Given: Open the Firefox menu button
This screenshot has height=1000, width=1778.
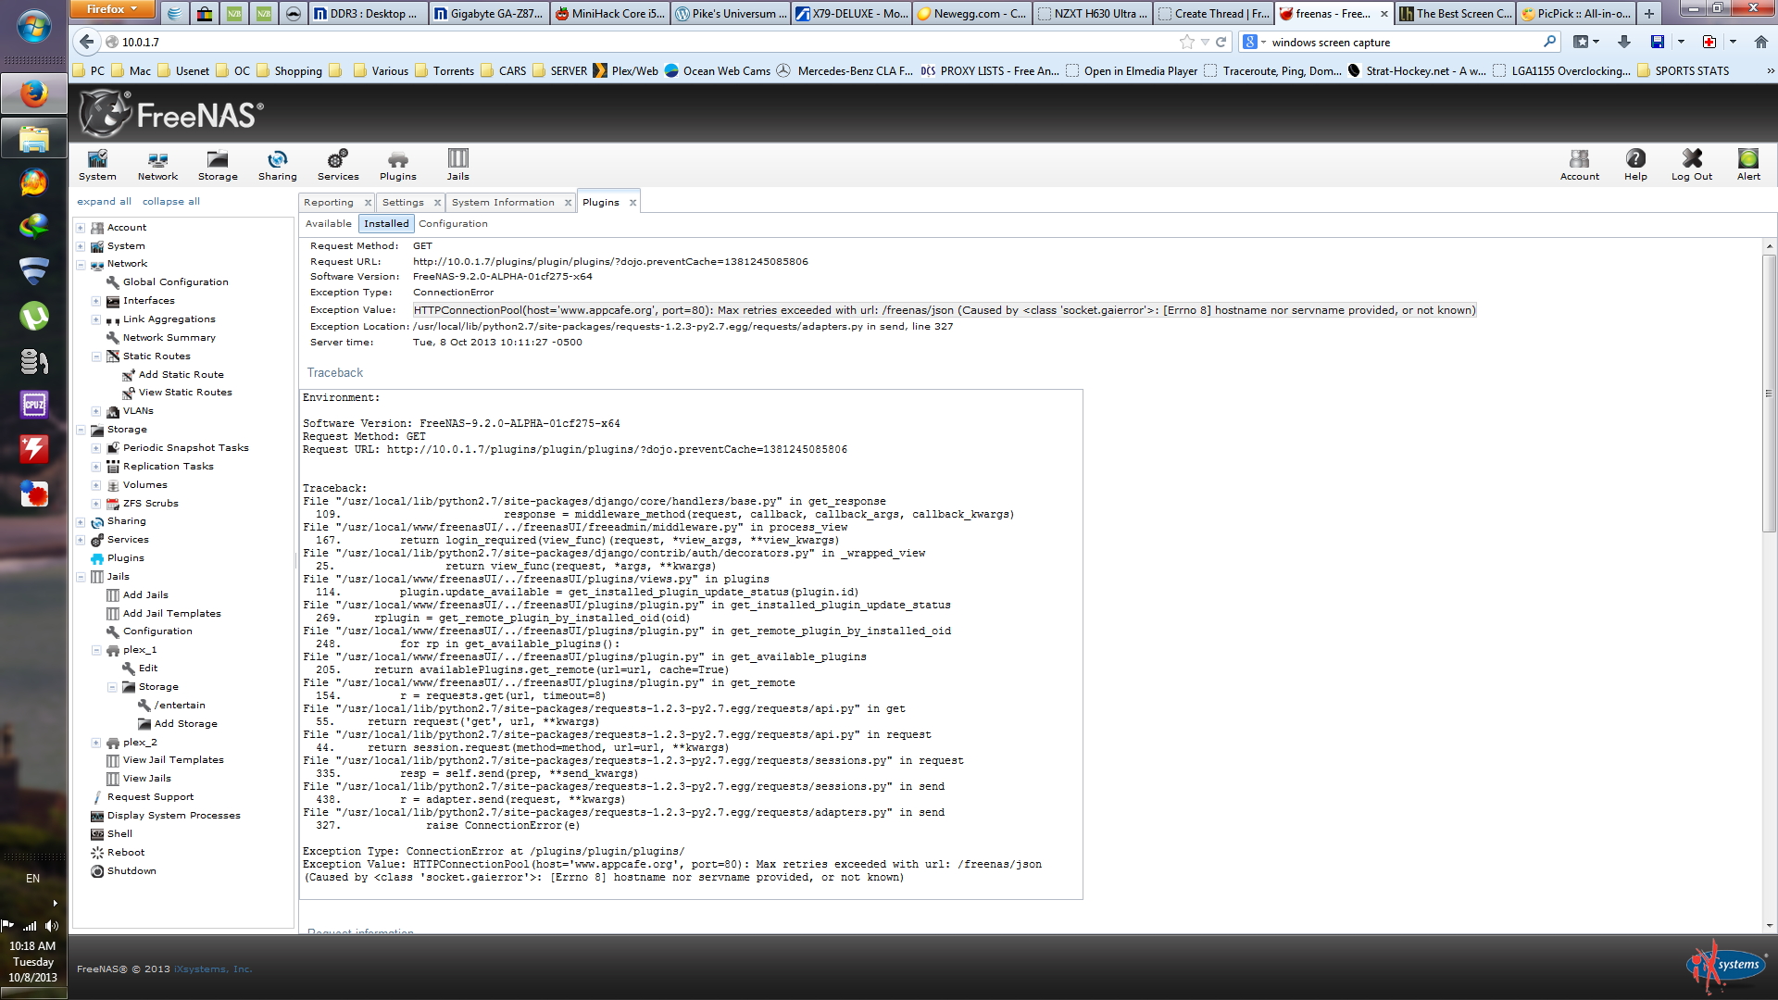Looking at the screenshot, I should pos(111,9).
